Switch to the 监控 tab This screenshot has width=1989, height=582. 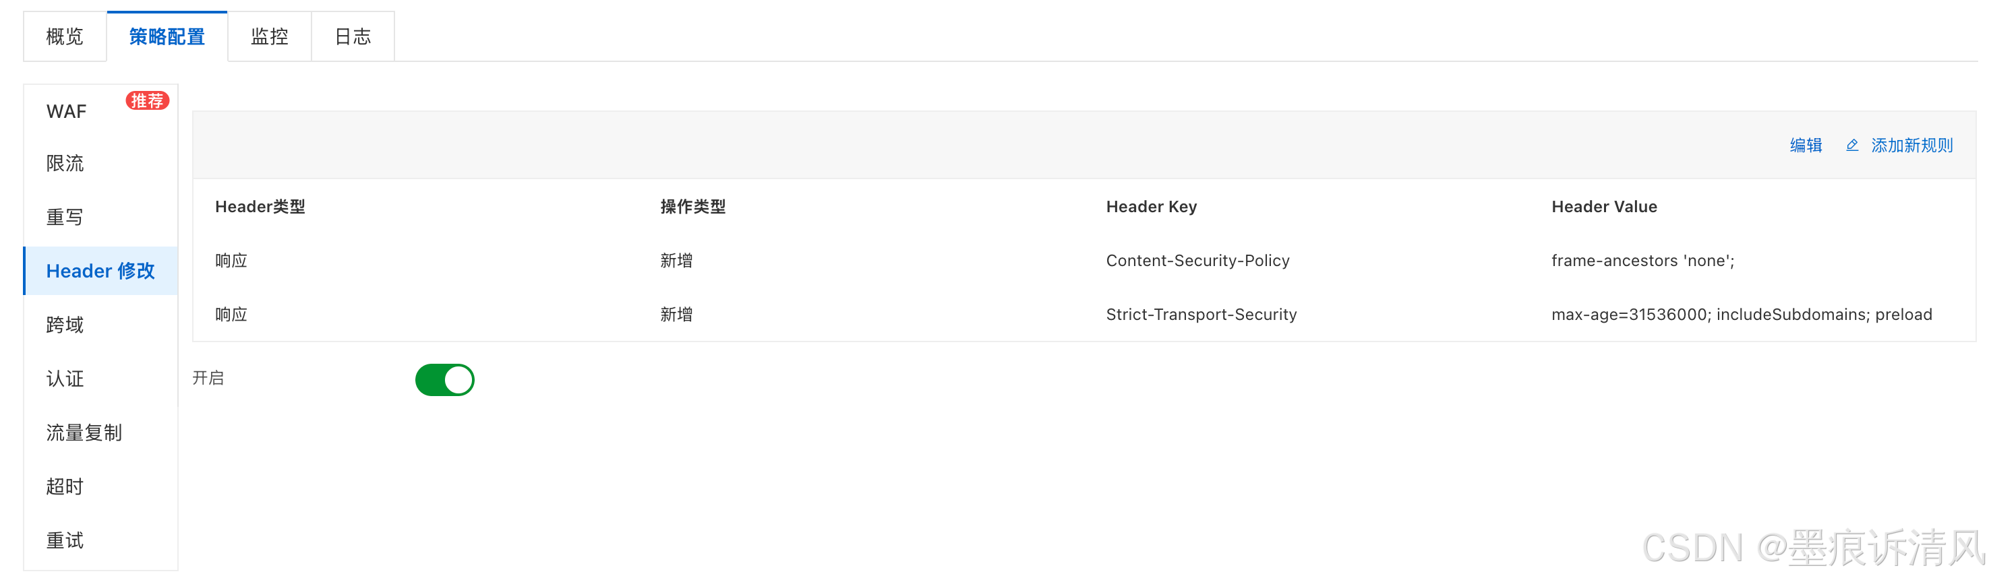[x=270, y=36]
